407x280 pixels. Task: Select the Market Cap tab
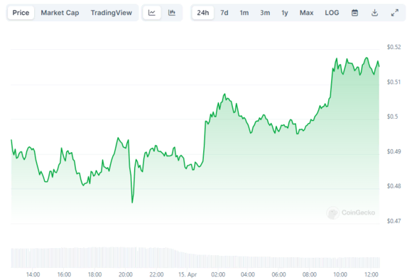click(x=60, y=13)
